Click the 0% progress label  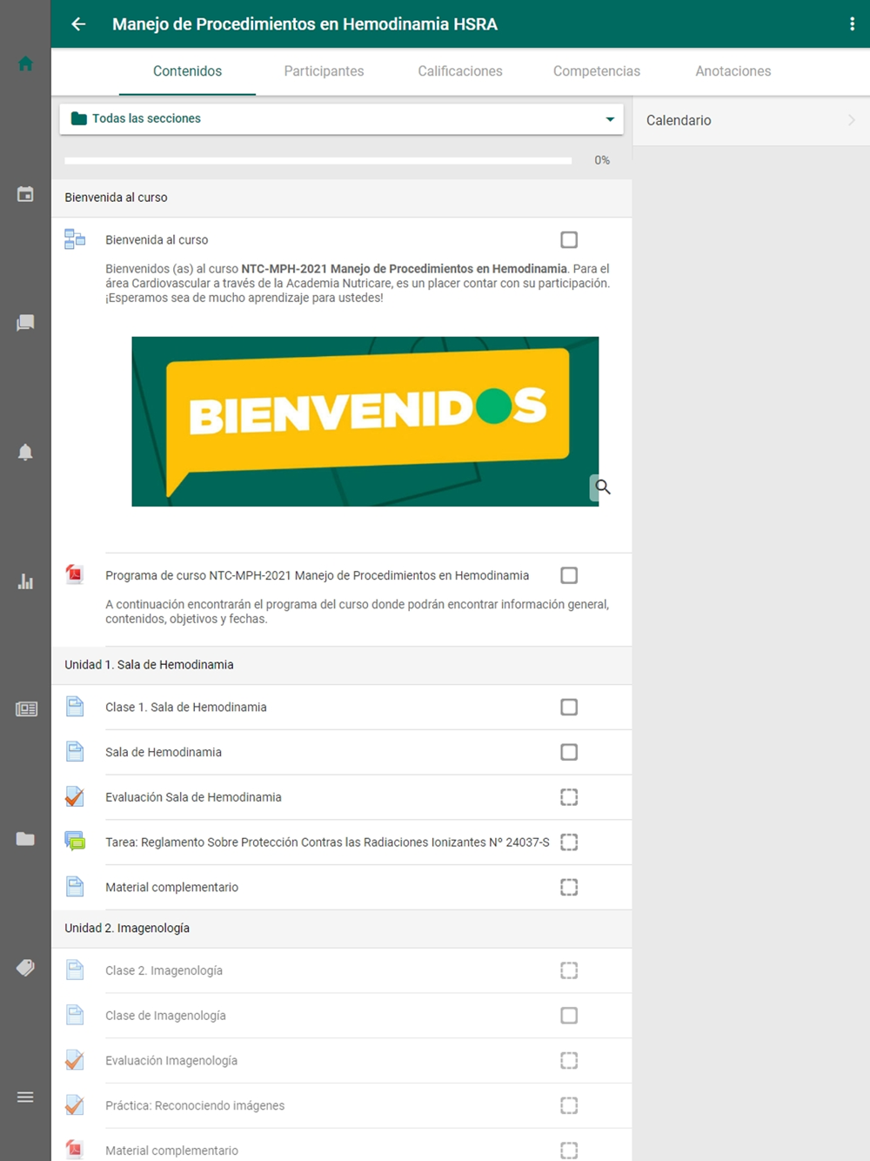602,160
